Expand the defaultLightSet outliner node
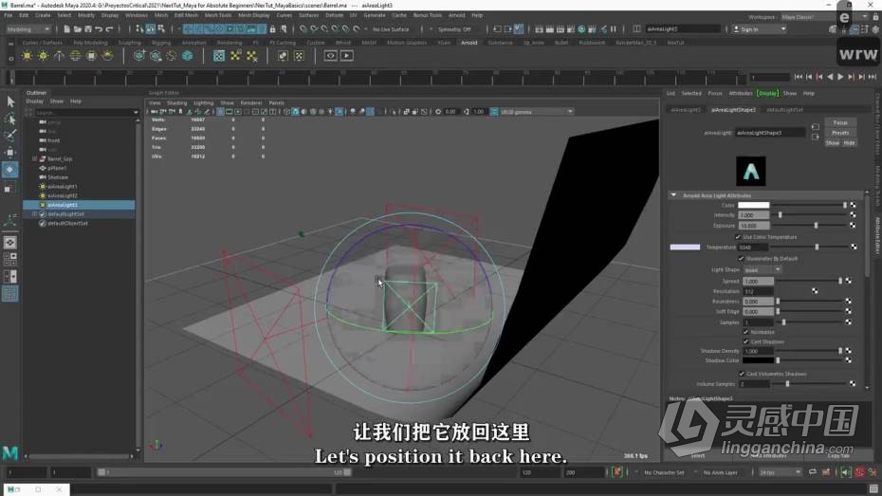 (x=35, y=214)
